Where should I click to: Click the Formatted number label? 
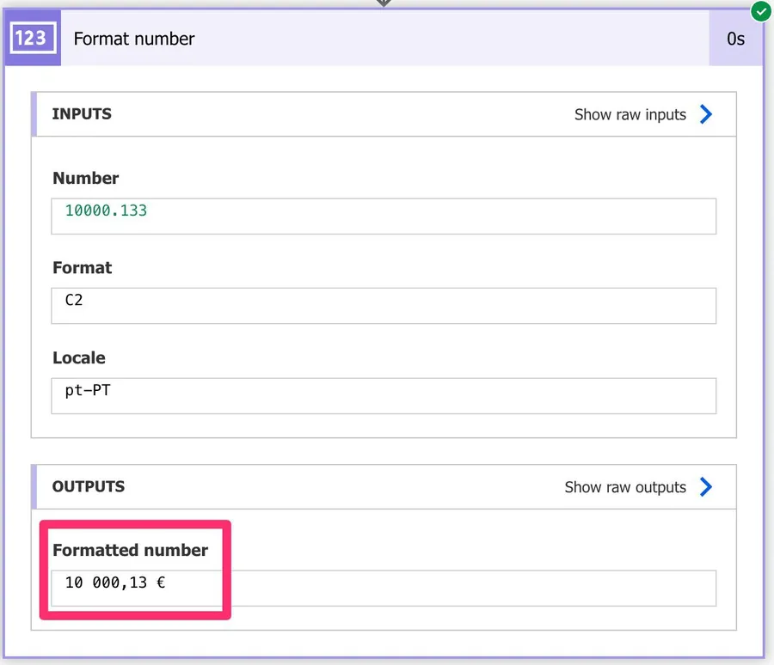coord(130,550)
